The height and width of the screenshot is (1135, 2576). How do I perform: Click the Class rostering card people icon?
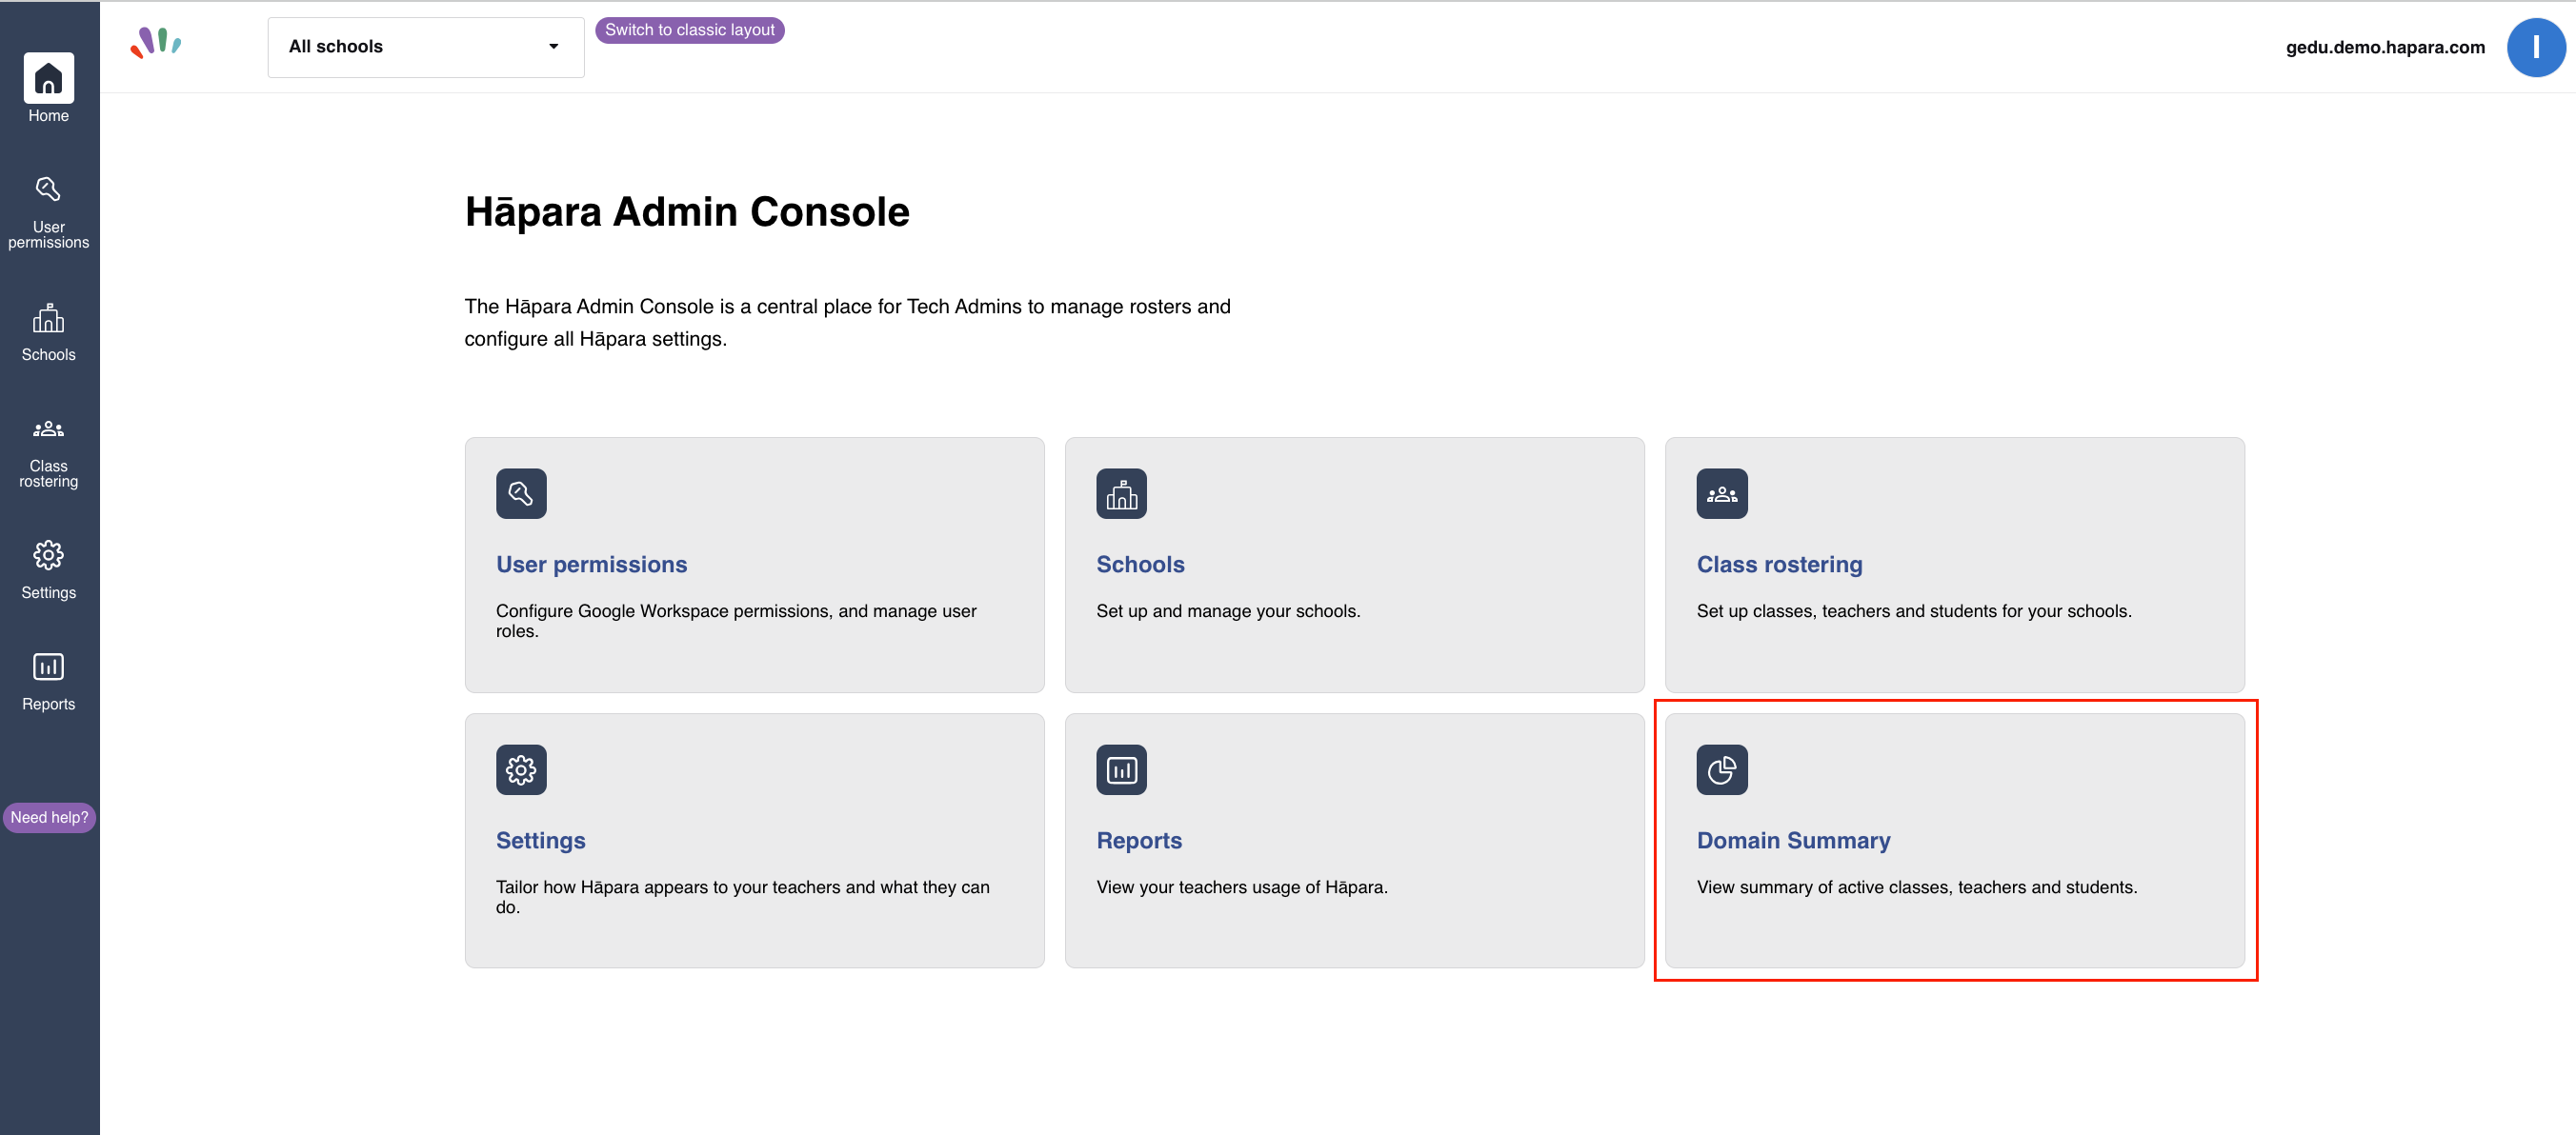tap(1722, 493)
